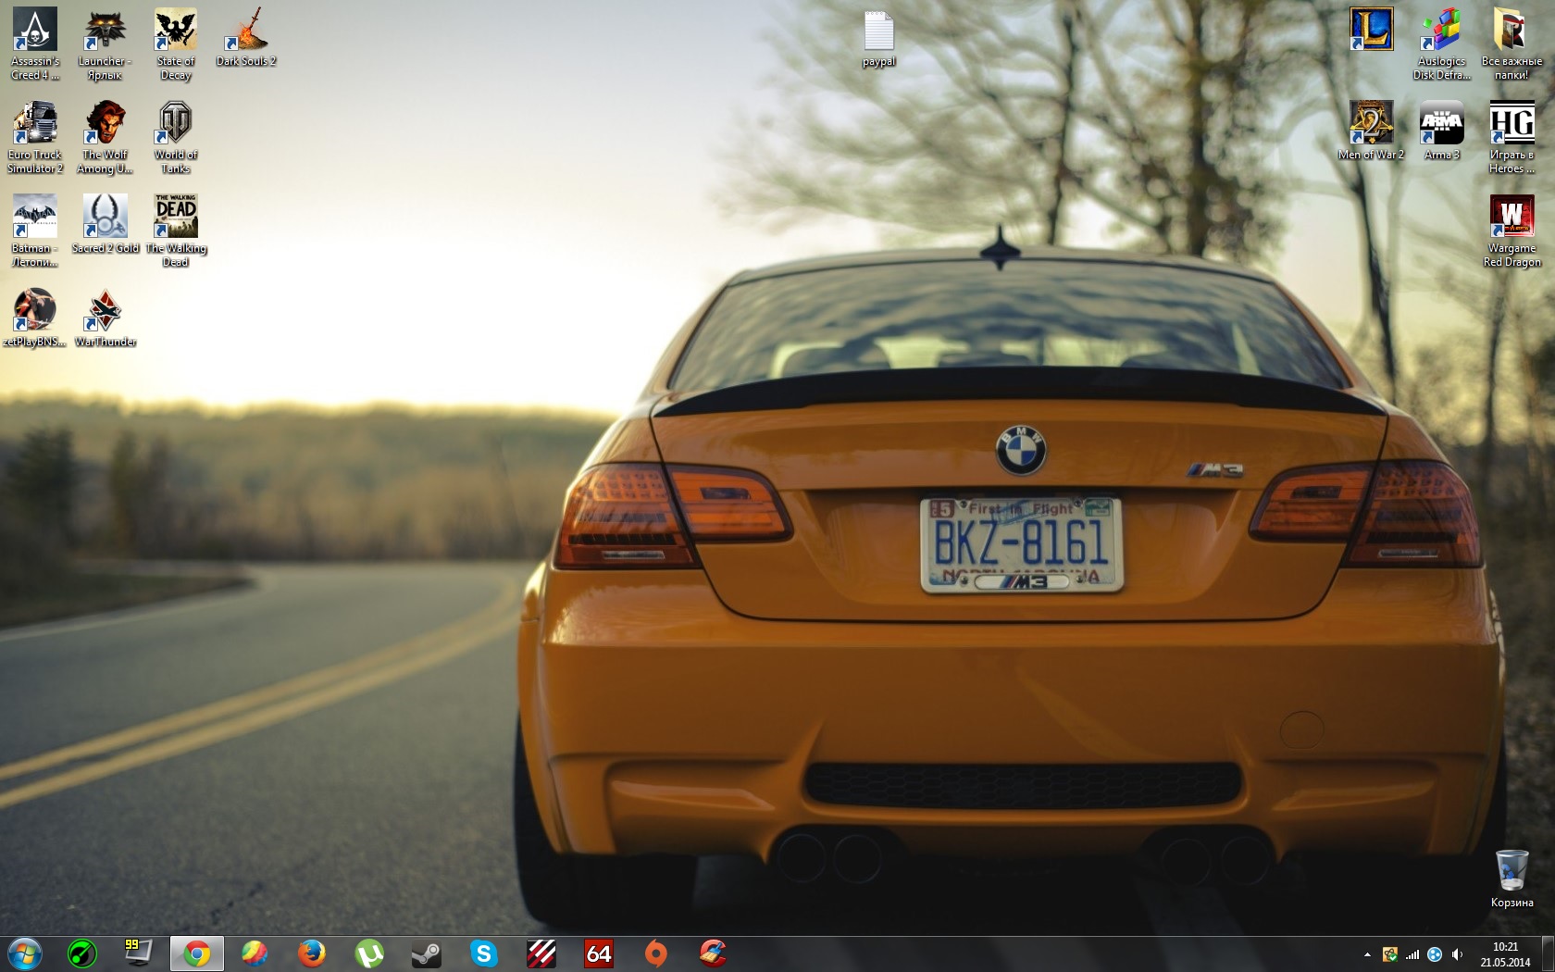This screenshot has height=972, width=1555.
Task: Select the paypal text file
Action: pos(879,39)
